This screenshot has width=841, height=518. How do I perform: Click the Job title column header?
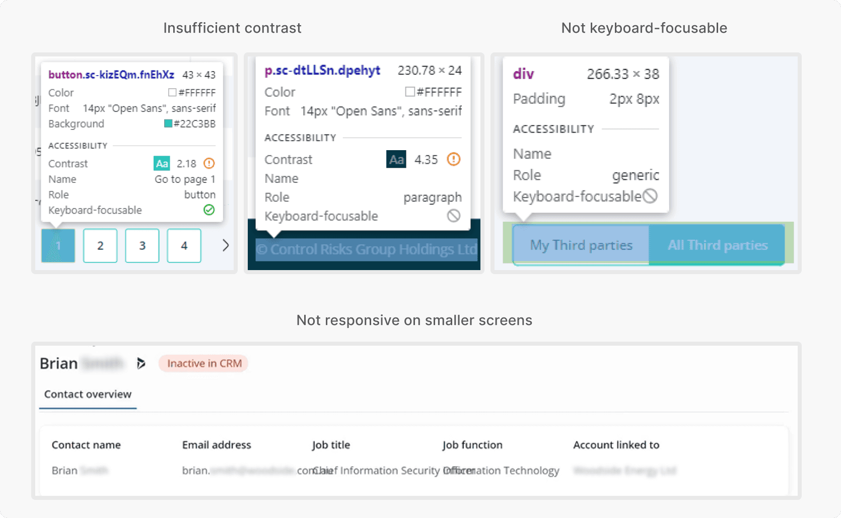(x=331, y=445)
